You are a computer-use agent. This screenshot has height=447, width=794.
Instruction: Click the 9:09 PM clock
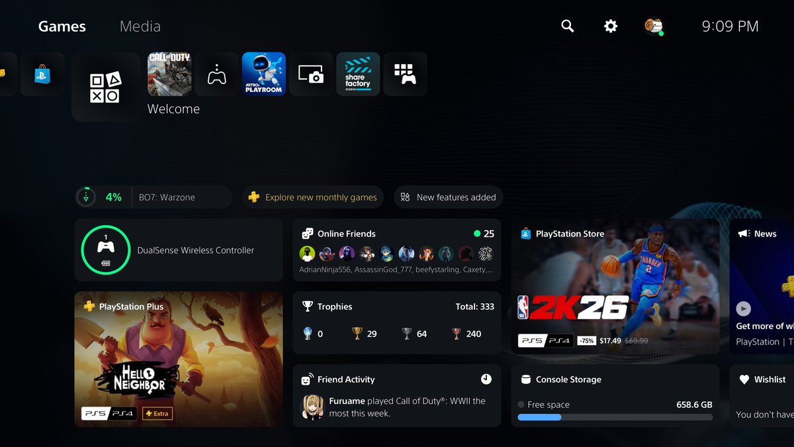click(x=730, y=26)
